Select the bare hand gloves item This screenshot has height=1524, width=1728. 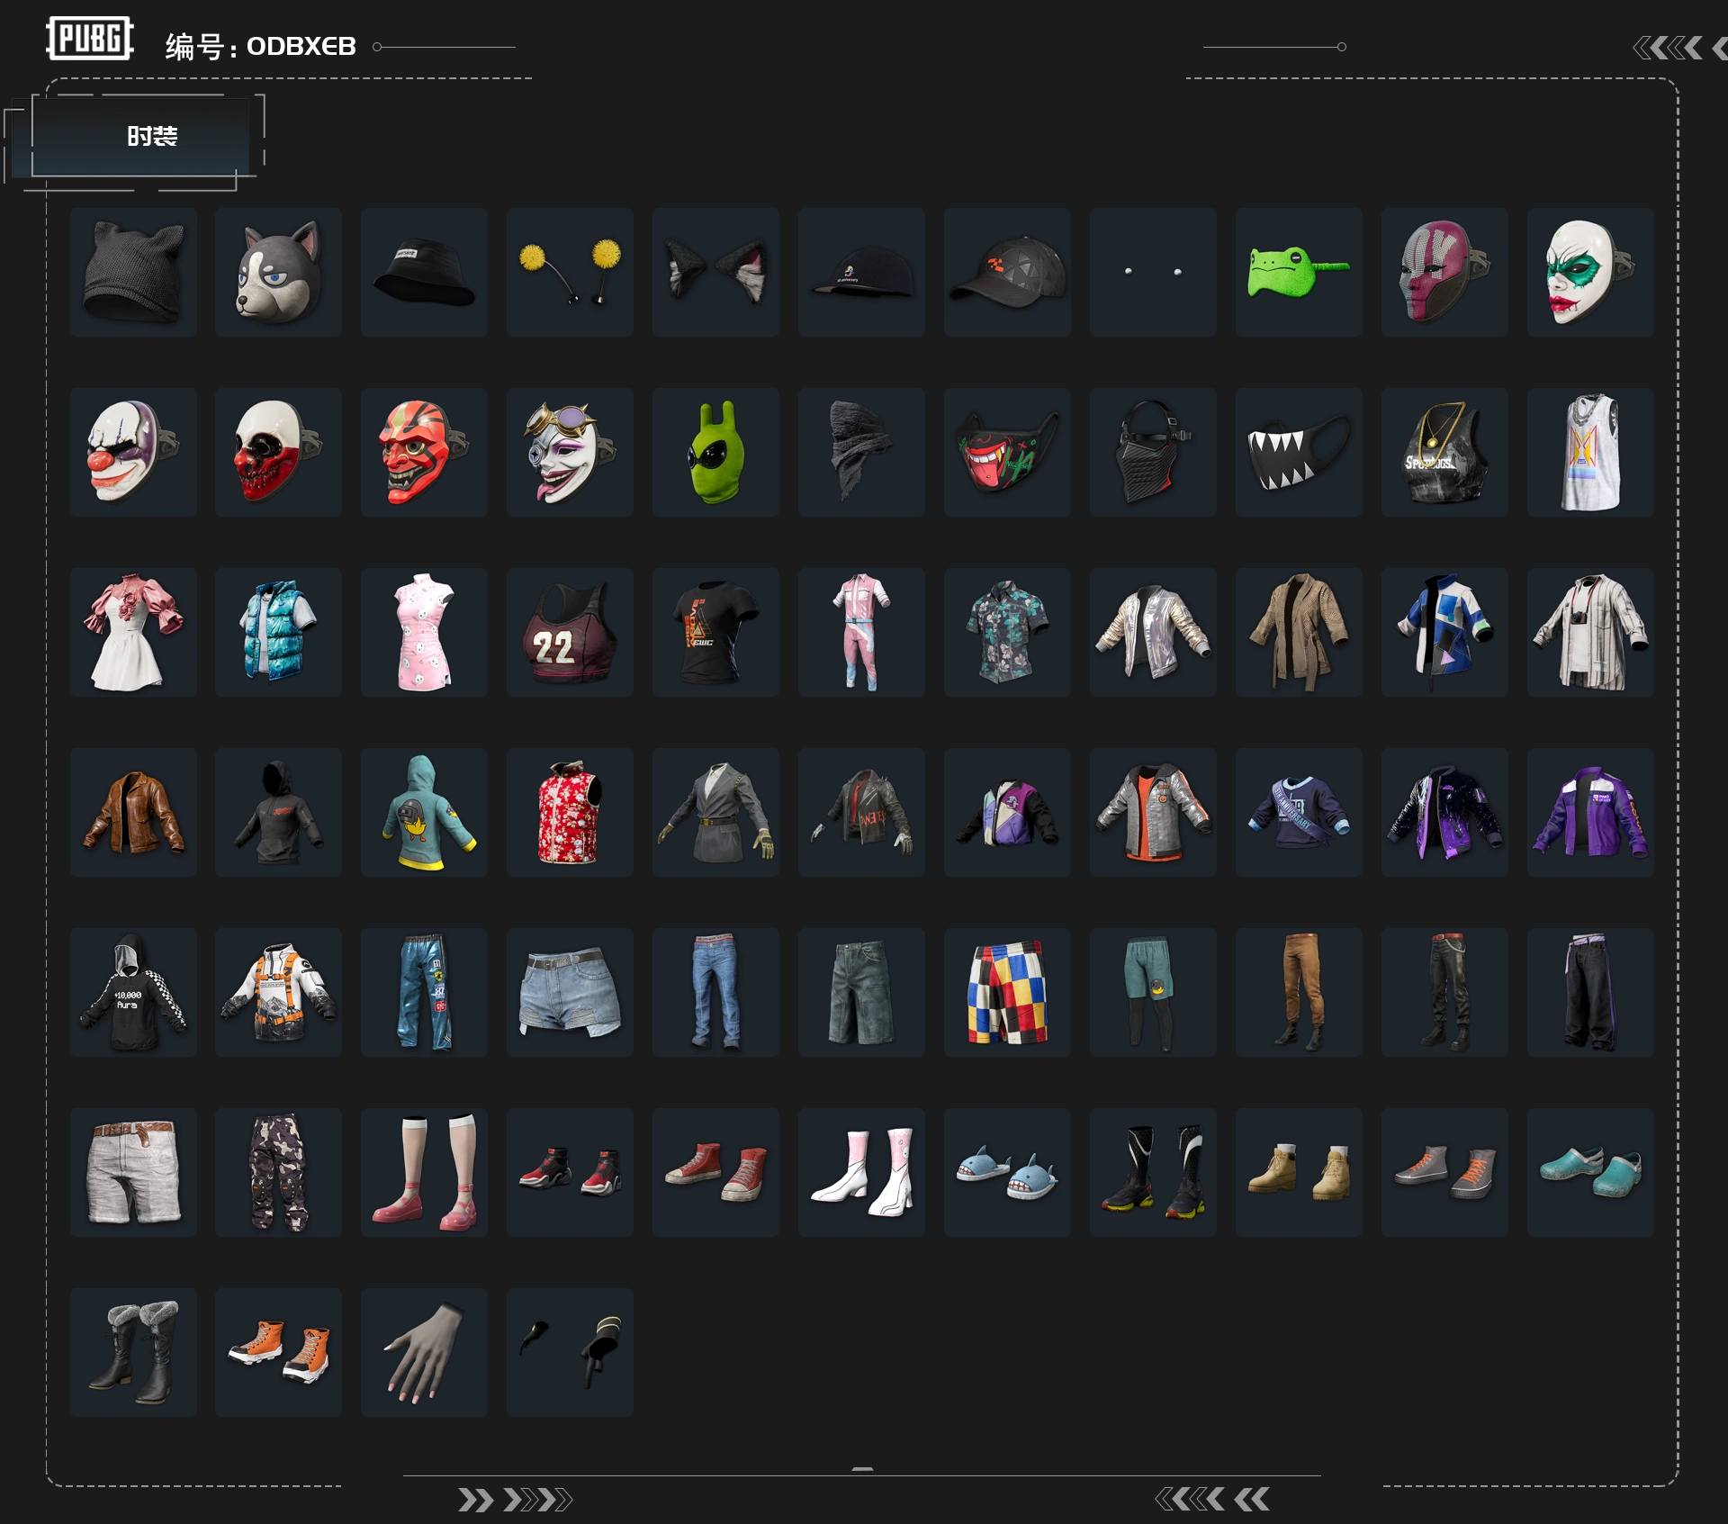pos(424,1352)
